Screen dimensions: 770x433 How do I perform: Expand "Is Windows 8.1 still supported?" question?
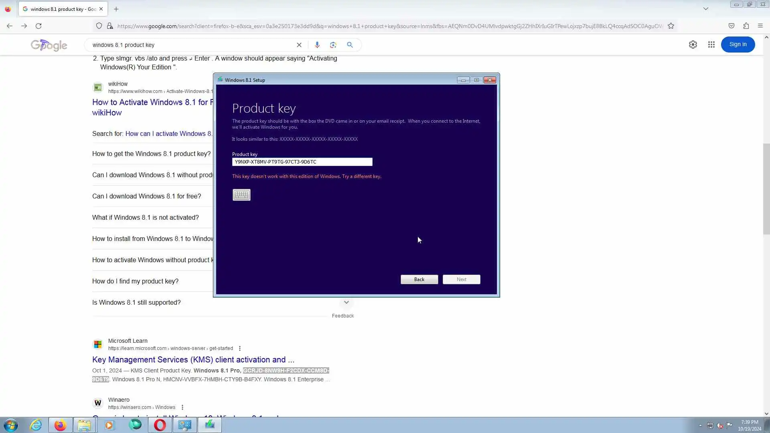[136, 303]
